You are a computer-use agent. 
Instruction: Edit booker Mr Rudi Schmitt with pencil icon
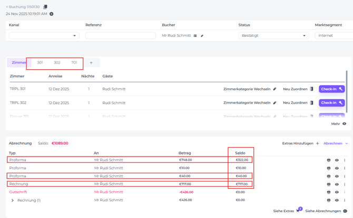point(202,36)
